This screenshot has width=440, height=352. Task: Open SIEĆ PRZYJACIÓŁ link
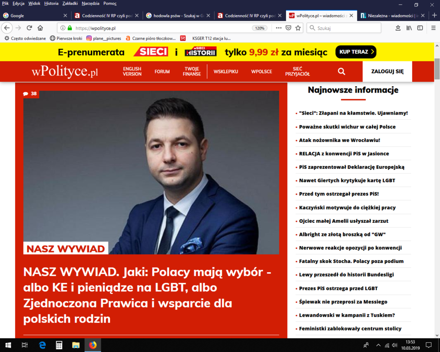(x=297, y=71)
